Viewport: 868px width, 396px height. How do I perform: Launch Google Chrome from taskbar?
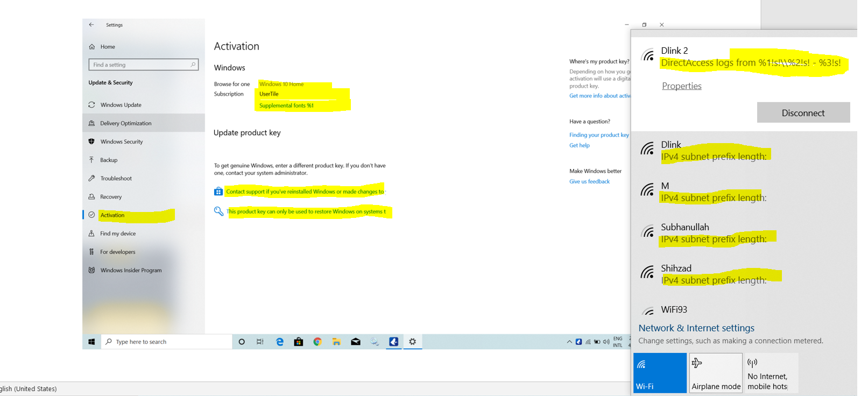[317, 342]
